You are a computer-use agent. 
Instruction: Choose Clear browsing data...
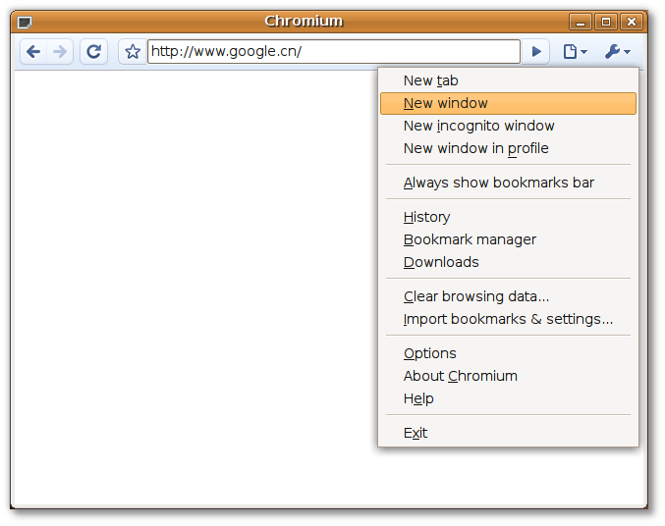(475, 296)
